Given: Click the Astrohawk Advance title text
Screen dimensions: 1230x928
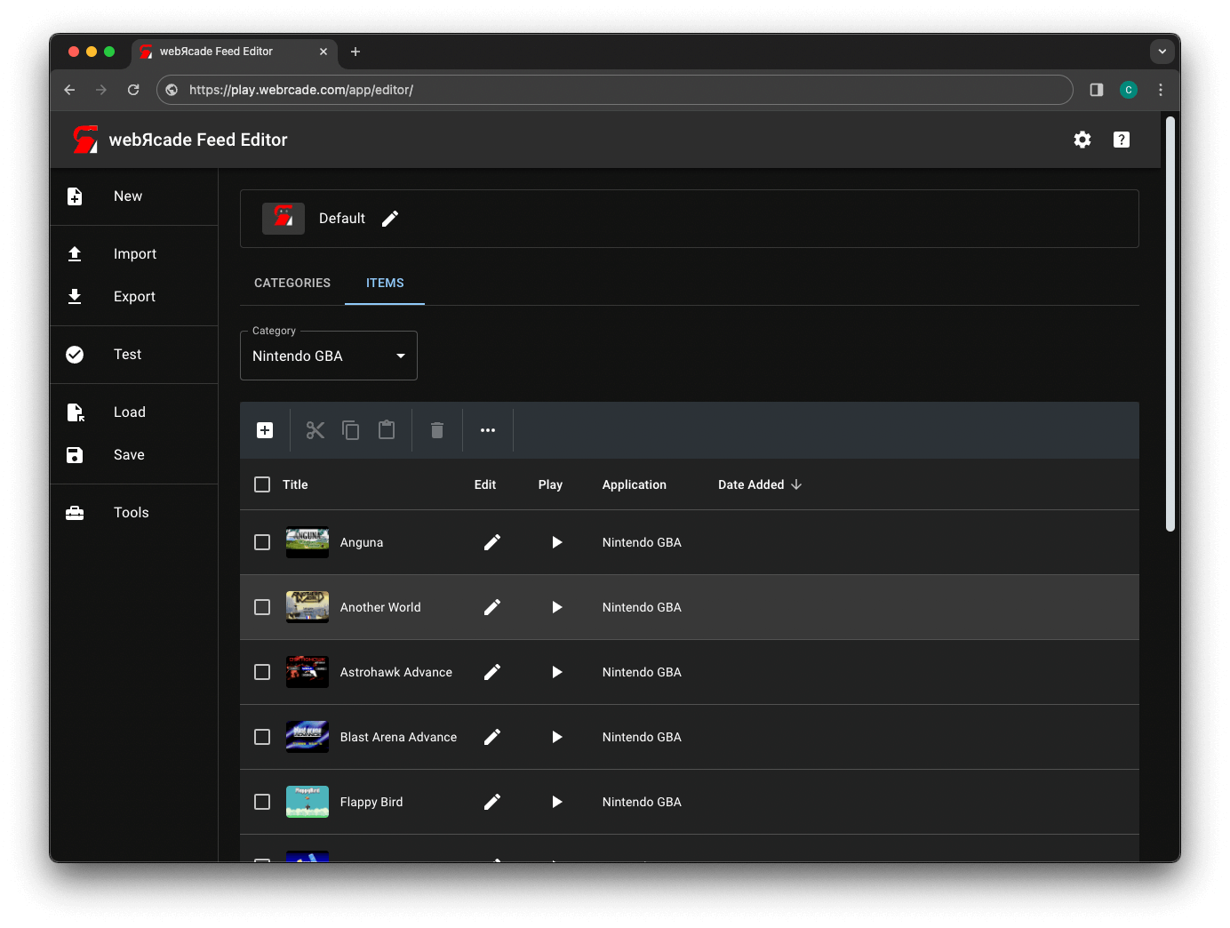Looking at the screenshot, I should click(396, 672).
